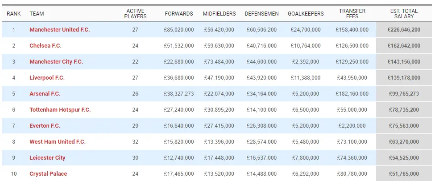This screenshot has height=181, width=435.
Task: Sort by Est. Total Salary header
Action: click(404, 14)
